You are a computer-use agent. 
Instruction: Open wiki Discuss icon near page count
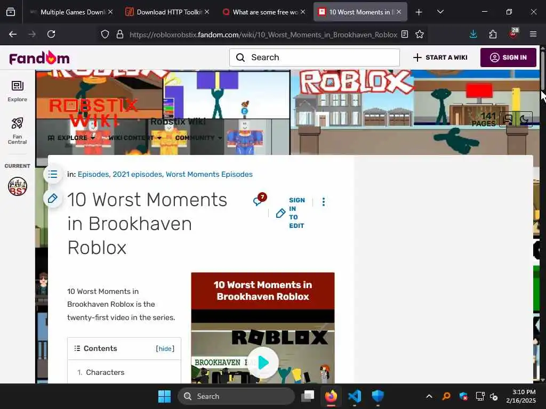pyautogui.click(x=508, y=119)
